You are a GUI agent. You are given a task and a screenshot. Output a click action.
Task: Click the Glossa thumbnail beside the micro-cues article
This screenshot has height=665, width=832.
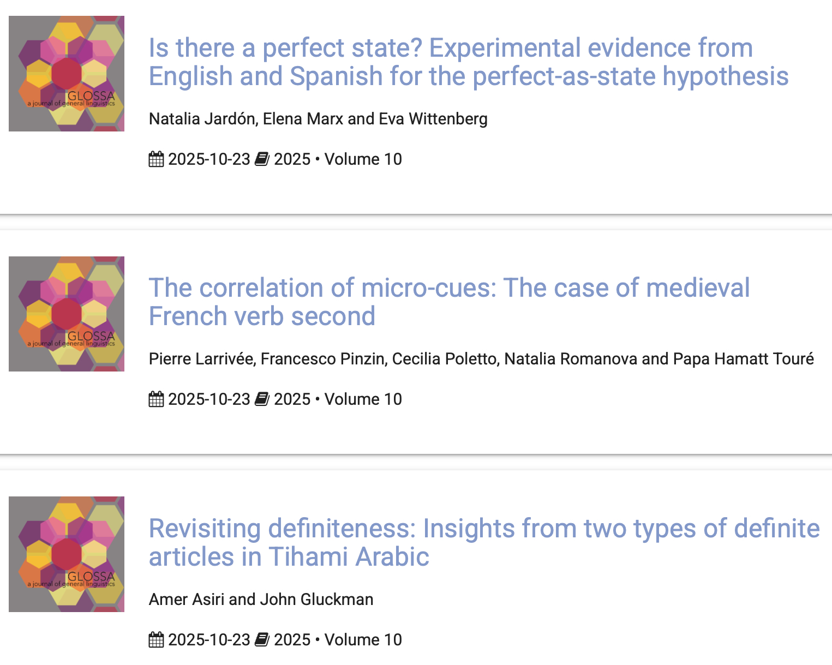(67, 314)
